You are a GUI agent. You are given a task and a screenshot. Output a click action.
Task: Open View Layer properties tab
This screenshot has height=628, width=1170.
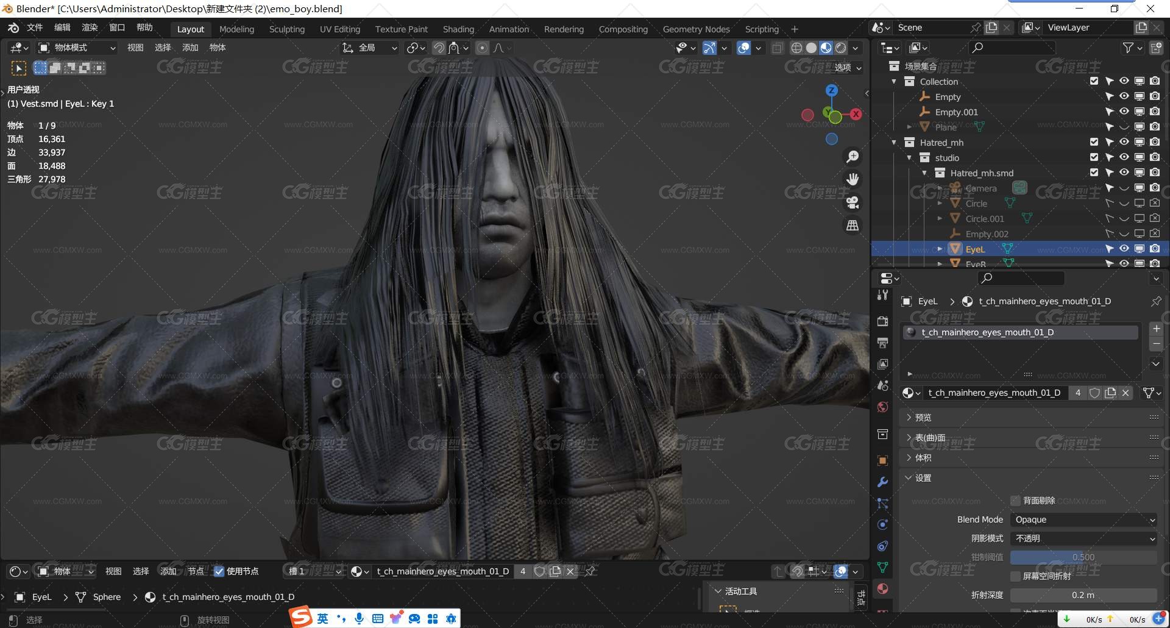[x=882, y=364]
